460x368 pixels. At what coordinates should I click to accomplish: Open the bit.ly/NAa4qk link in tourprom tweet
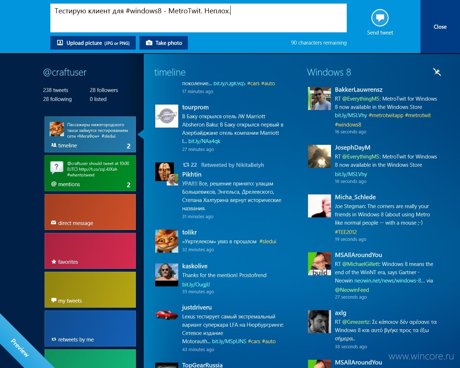tap(204, 141)
